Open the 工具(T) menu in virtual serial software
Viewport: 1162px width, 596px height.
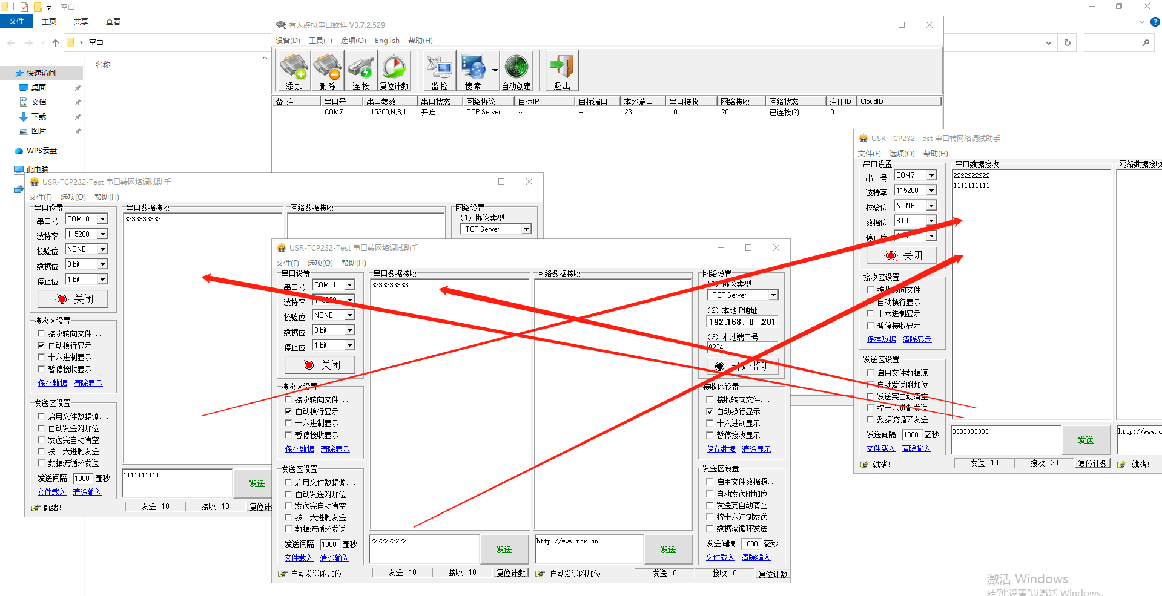(x=320, y=41)
